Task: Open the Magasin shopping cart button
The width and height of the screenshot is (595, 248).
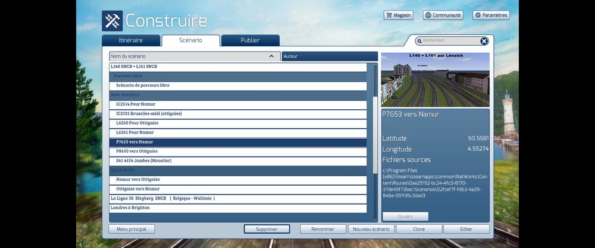Action: pos(398,15)
